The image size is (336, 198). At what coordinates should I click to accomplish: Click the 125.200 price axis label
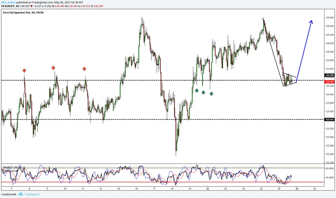coord(330,43)
